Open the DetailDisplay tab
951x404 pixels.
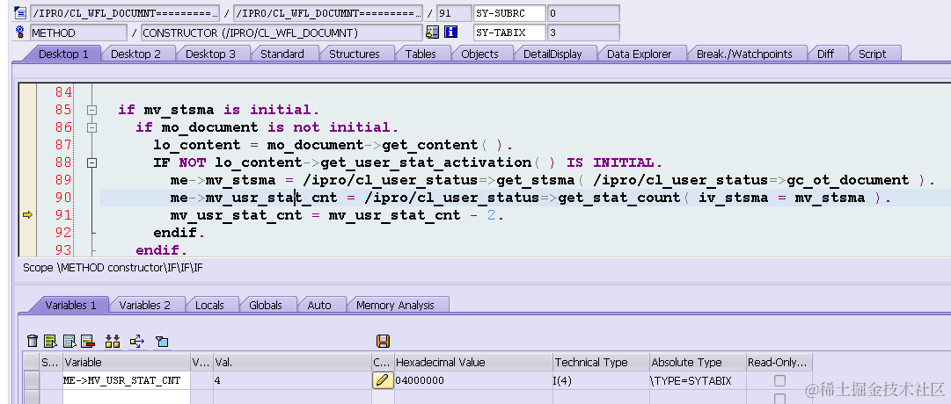(552, 54)
